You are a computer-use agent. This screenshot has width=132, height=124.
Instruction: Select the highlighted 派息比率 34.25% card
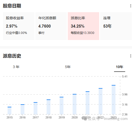(x=83, y=26)
